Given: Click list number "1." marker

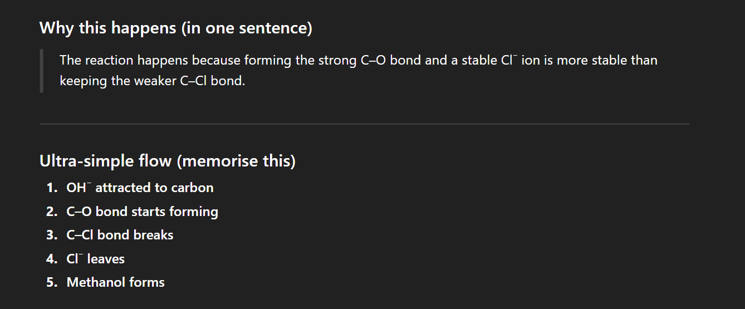Looking at the screenshot, I should pyautogui.click(x=52, y=188).
